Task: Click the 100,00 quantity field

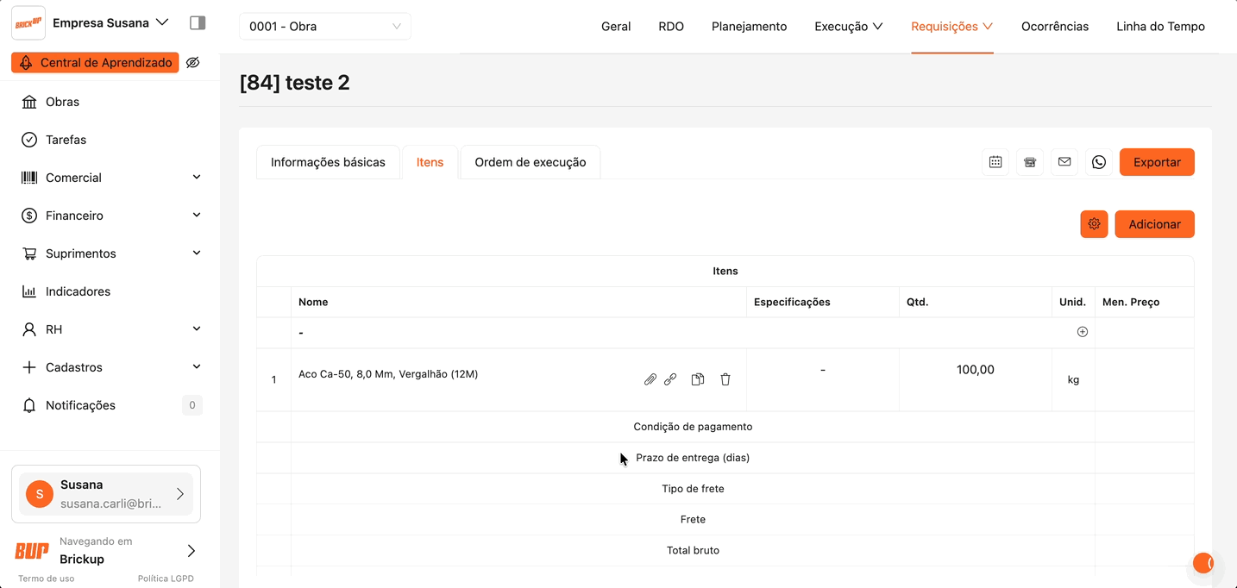Action: point(975,370)
